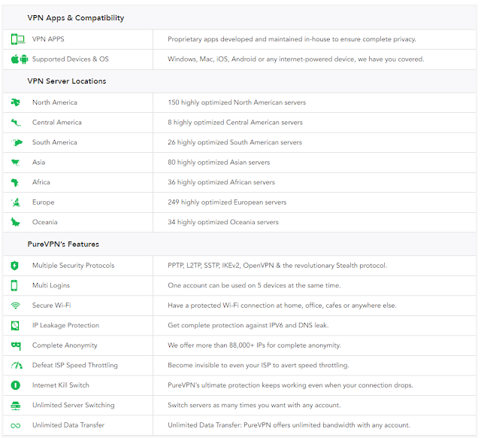This screenshot has width=481, height=438.
Task: Click the Apple and Android icon
Action: (17, 59)
